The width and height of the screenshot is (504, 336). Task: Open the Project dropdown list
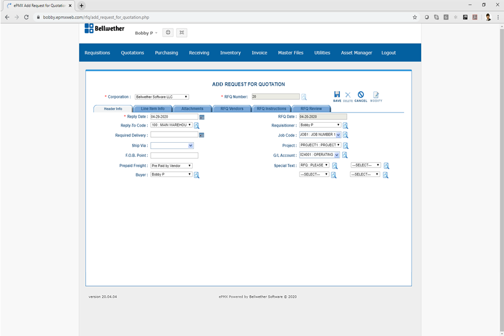320,145
